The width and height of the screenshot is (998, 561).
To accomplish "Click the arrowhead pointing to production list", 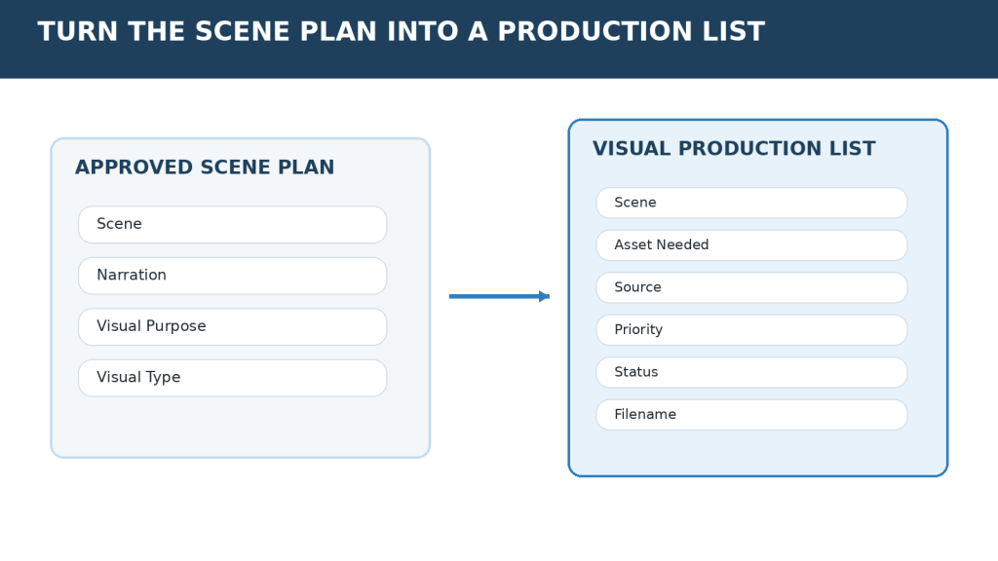I will (544, 296).
